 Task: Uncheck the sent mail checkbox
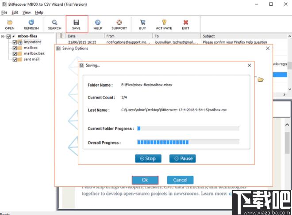(x=15, y=60)
